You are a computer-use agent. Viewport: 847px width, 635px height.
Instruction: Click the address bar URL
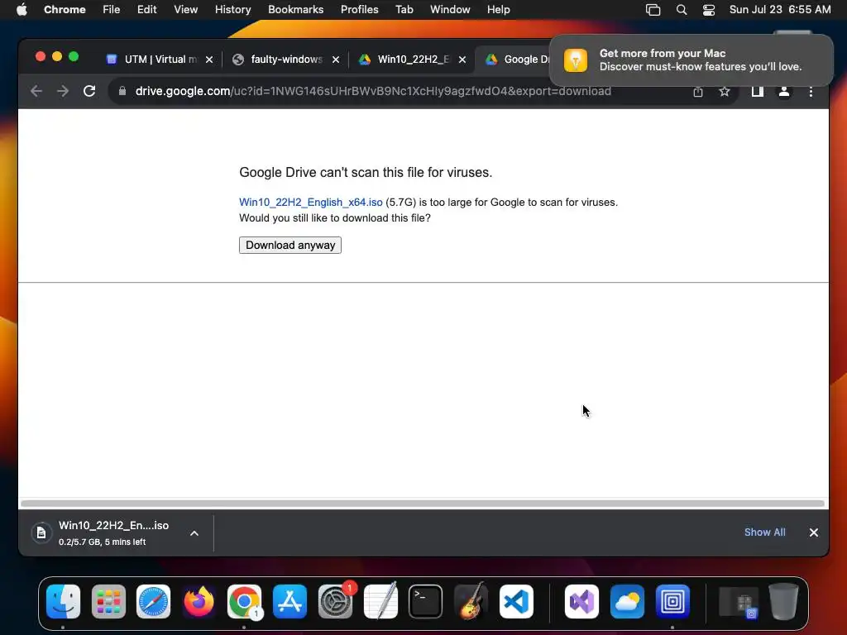pos(373,91)
